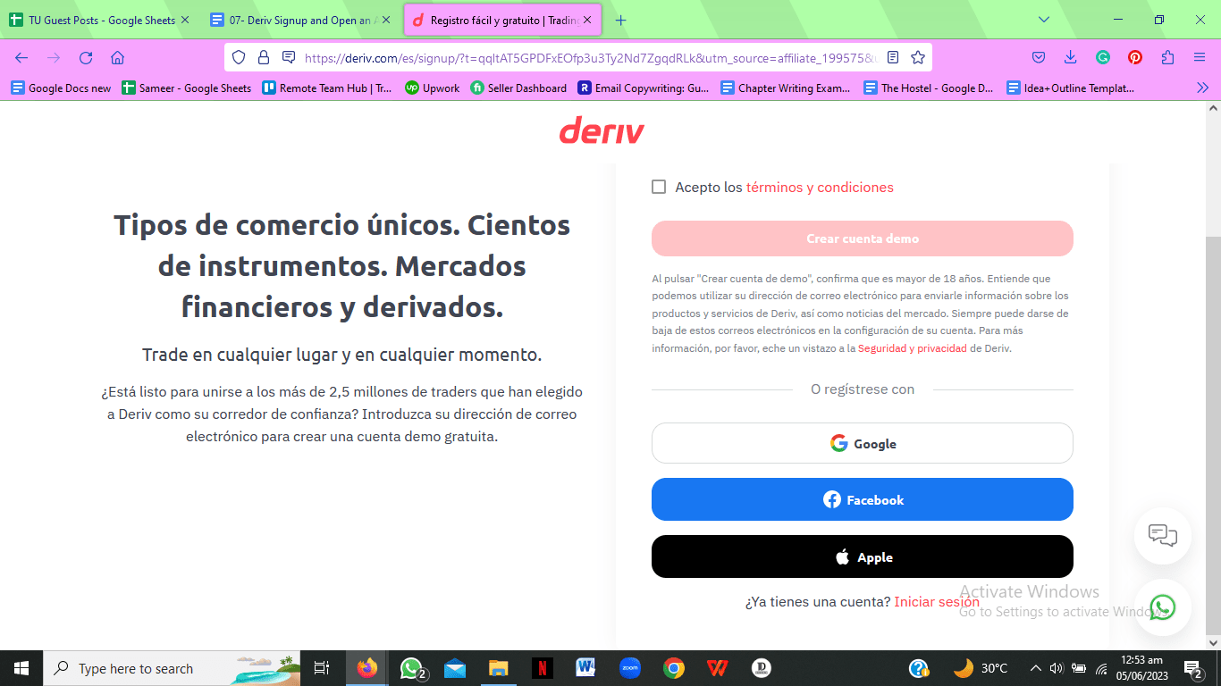
Task: Open Google Chrome from the taskbar
Action: click(674, 668)
